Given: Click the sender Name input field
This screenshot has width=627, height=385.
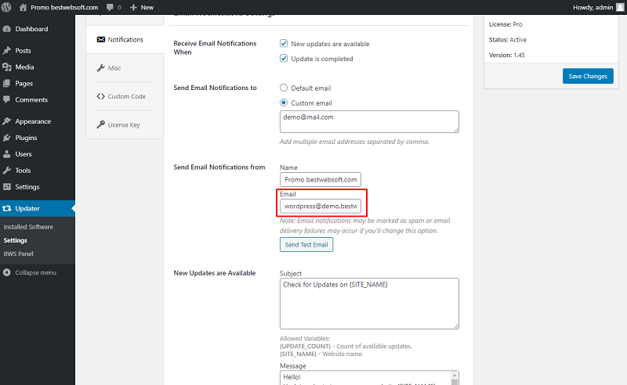Looking at the screenshot, I should 321,179.
